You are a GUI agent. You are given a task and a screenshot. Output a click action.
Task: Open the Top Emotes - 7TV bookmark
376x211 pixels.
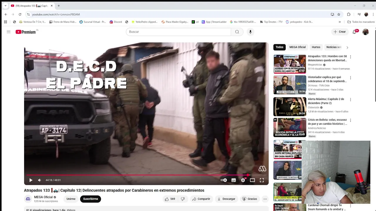[x=271, y=22]
